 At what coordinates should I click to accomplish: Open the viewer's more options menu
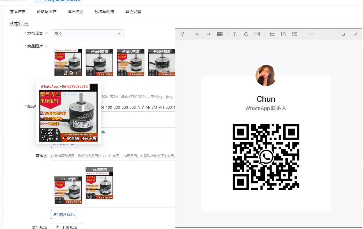(310, 34)
